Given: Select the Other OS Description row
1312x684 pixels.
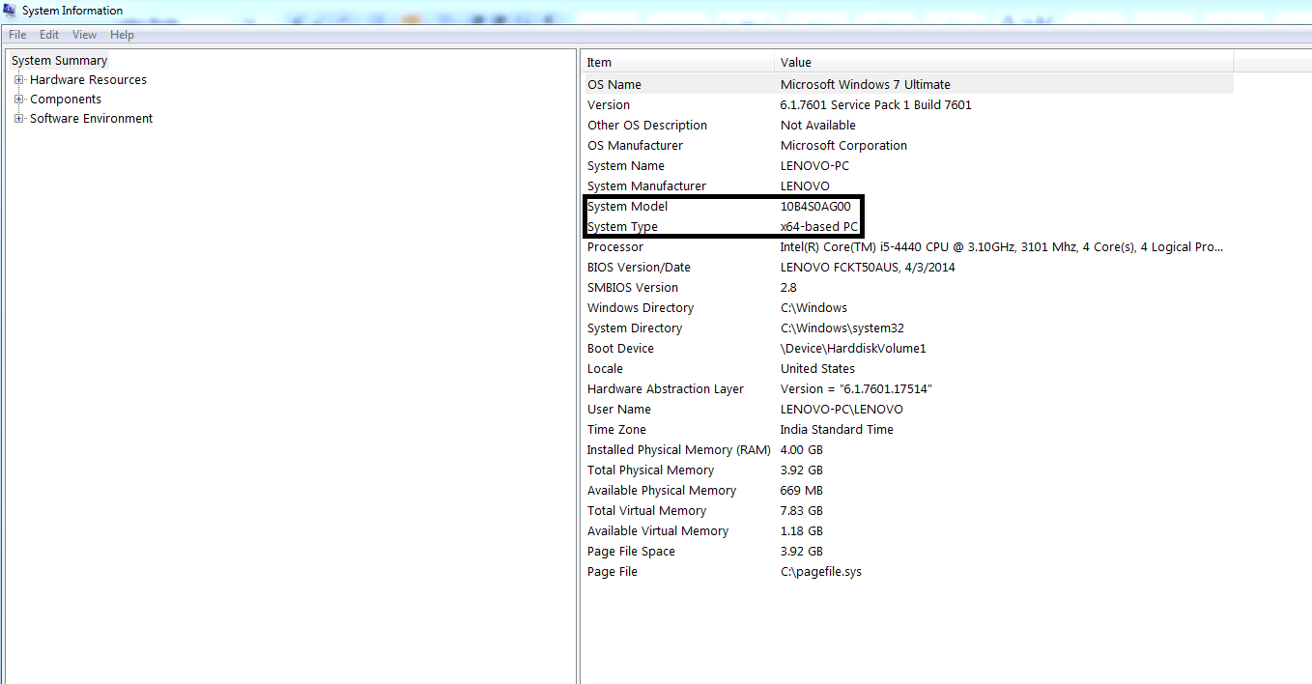Looking at the screenshot, I should pyautogui.click(x=908, y=126).
